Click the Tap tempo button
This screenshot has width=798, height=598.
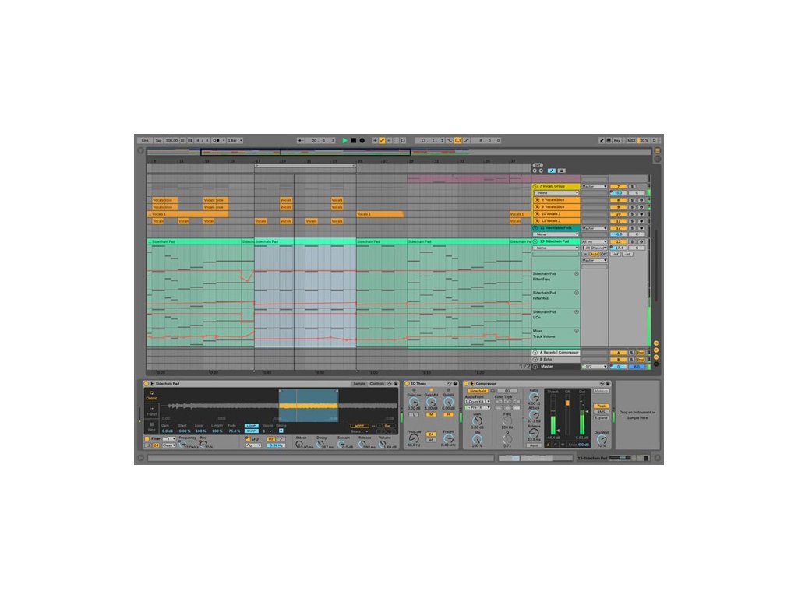(x=158, y=140)
